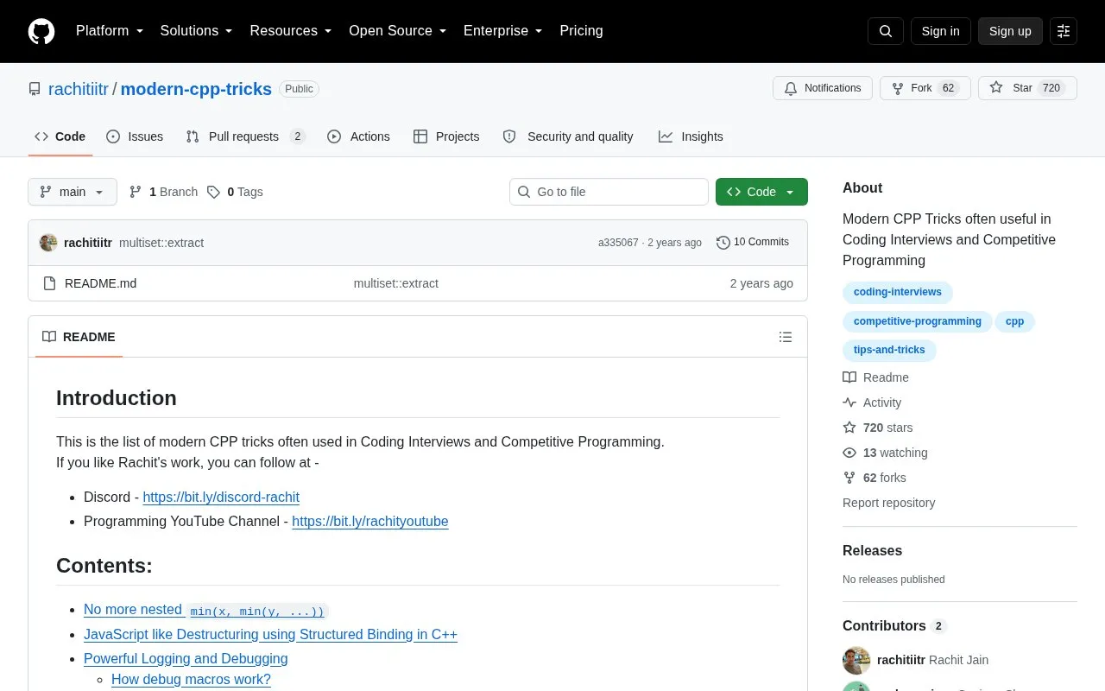
Task: View the 13 watching link
Action: click(x=885, y=453)
